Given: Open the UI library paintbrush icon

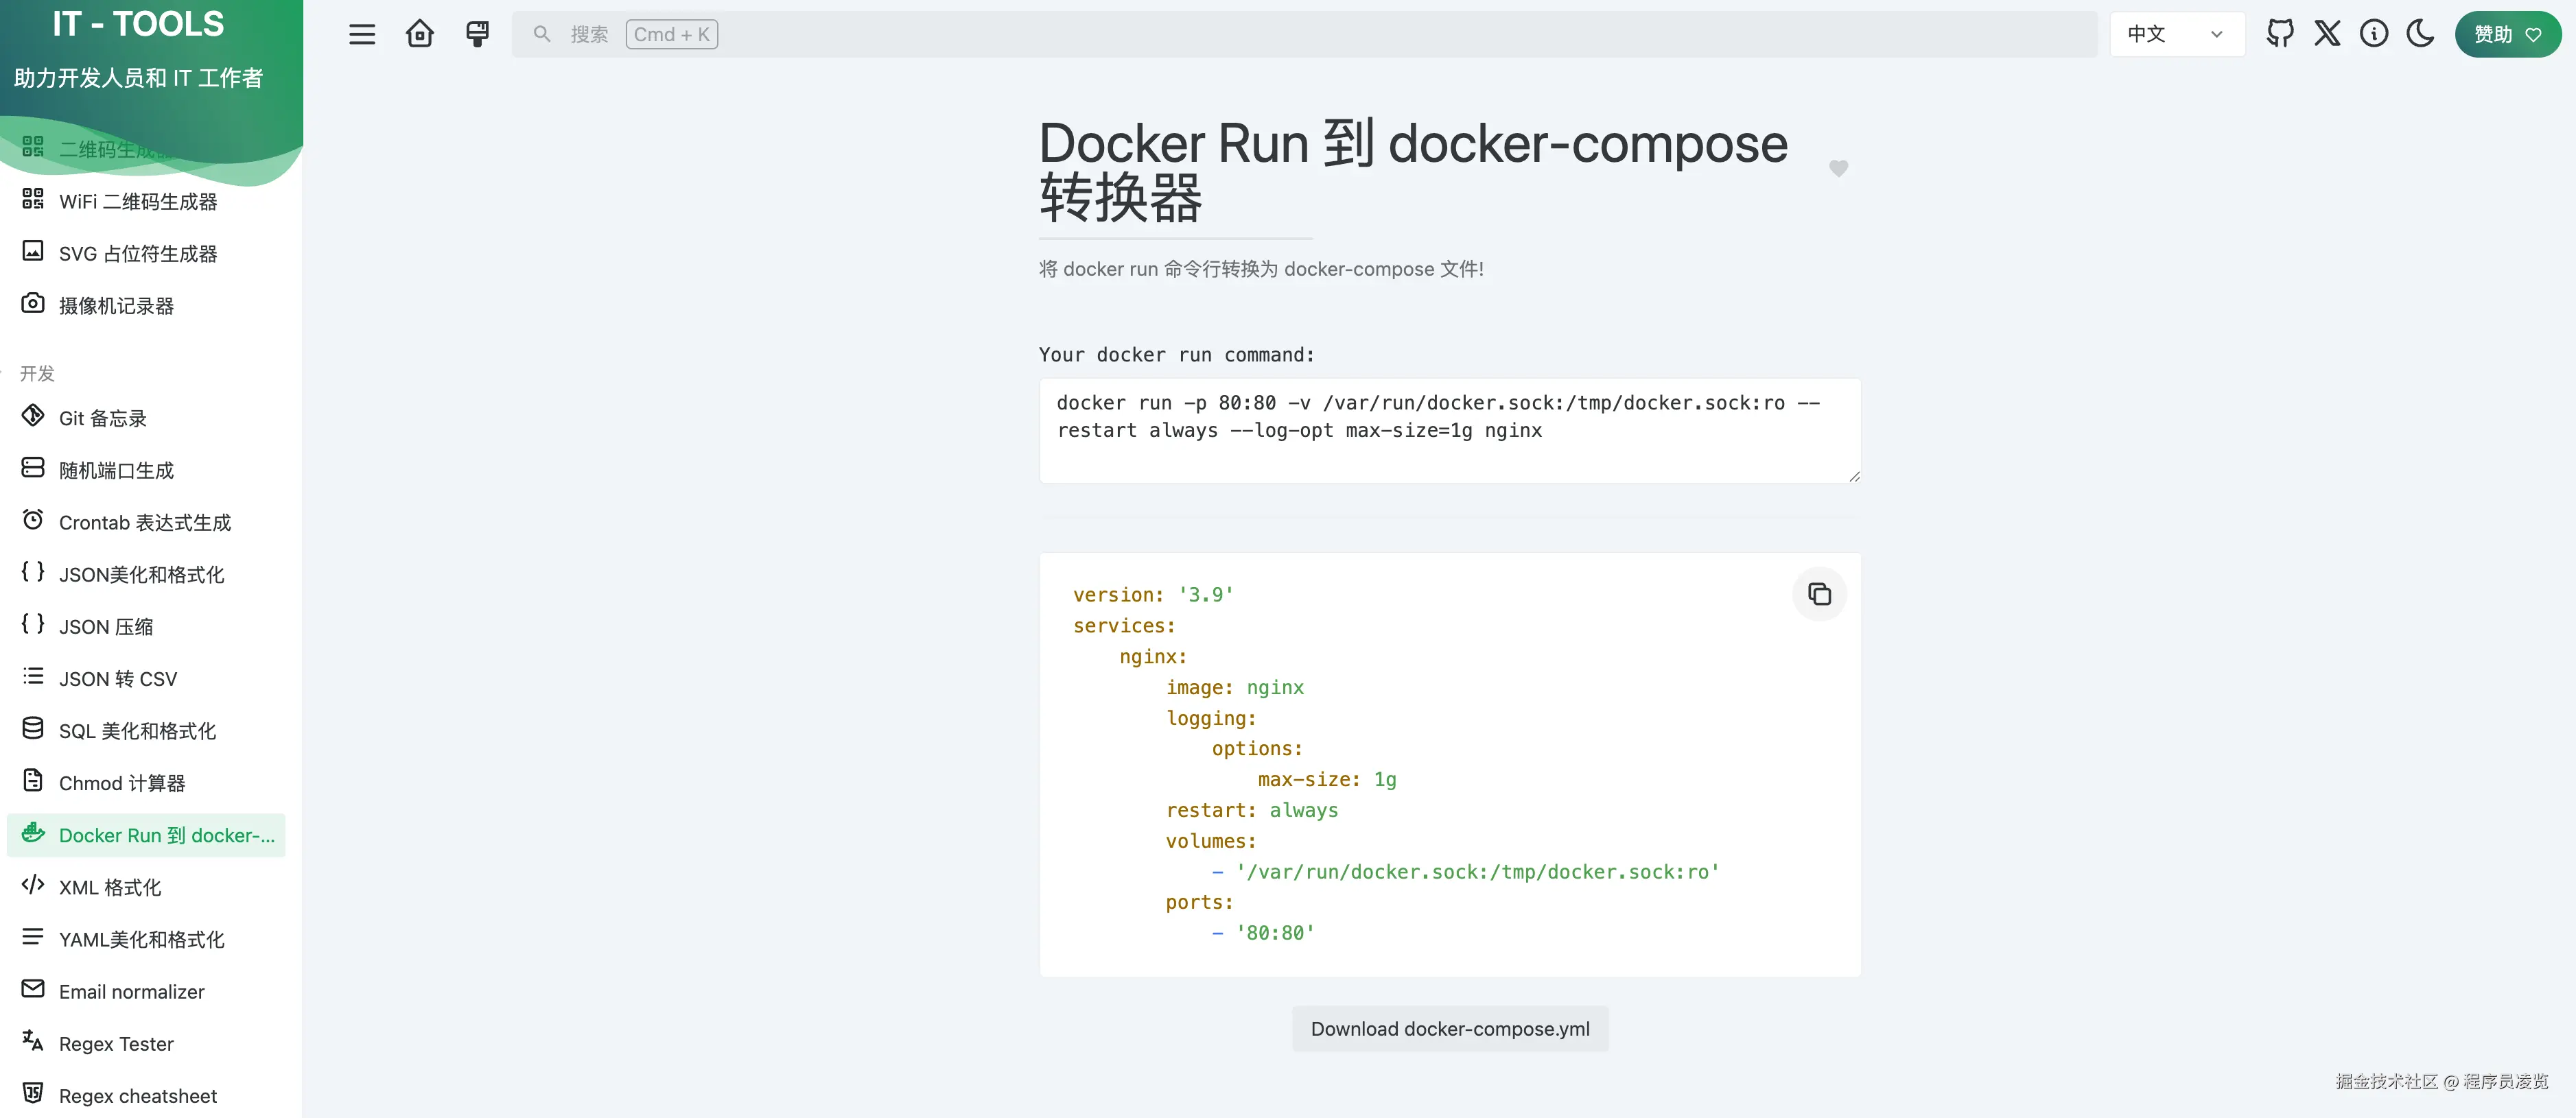Looking at the screenshot, I should click(477, 34).
